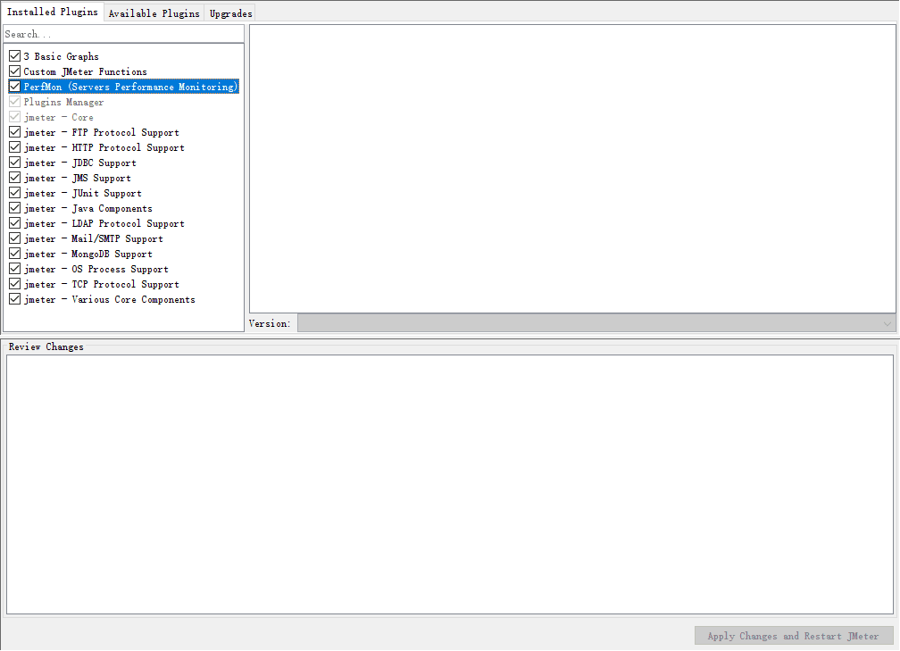Toggle the jmeter - Mail/SMTP Support checkbox
Image resolution: width=900 pixels, height=651 pixels.
coord(15,238)
